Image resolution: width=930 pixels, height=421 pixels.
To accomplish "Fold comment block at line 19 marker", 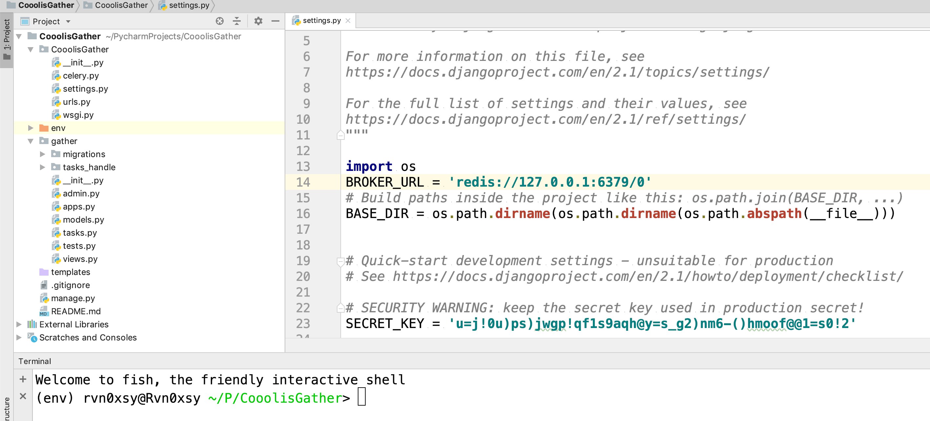I will (340, 262).
